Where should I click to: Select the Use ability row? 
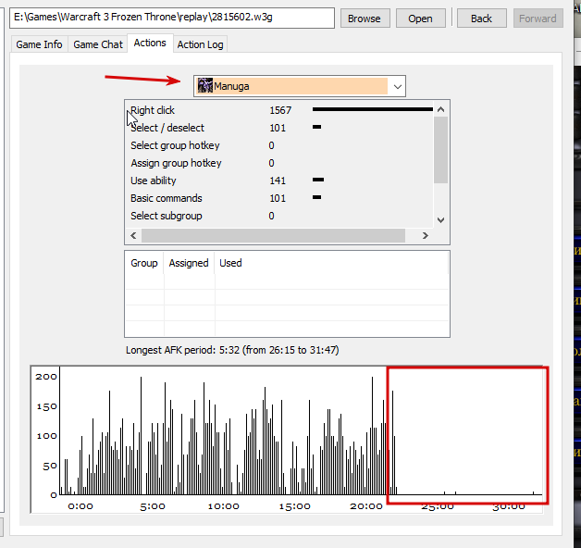[279, 181]
